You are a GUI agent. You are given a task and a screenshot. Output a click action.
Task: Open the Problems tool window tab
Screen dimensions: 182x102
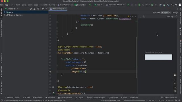(x=38, y=97)
